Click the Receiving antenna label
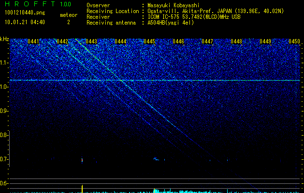304x193 pixels. point(111,23)
